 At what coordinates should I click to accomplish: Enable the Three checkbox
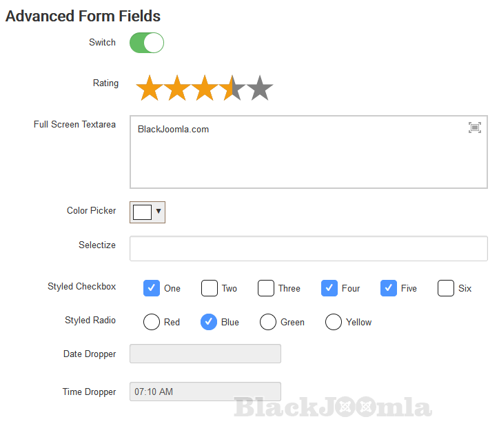coord(266,288)
